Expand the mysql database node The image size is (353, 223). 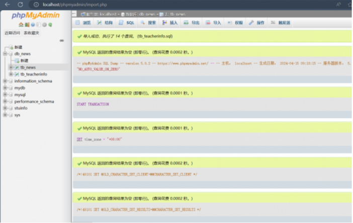[5, 94]
